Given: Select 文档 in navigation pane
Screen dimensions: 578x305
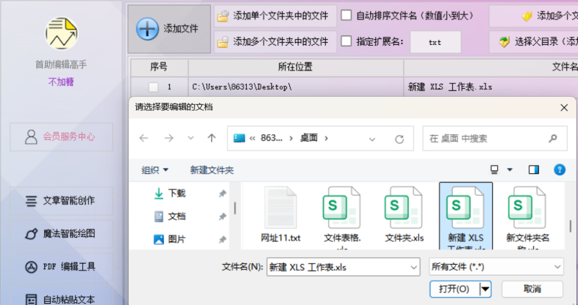Looking at the screenshot, I should [x=177, y=216].
